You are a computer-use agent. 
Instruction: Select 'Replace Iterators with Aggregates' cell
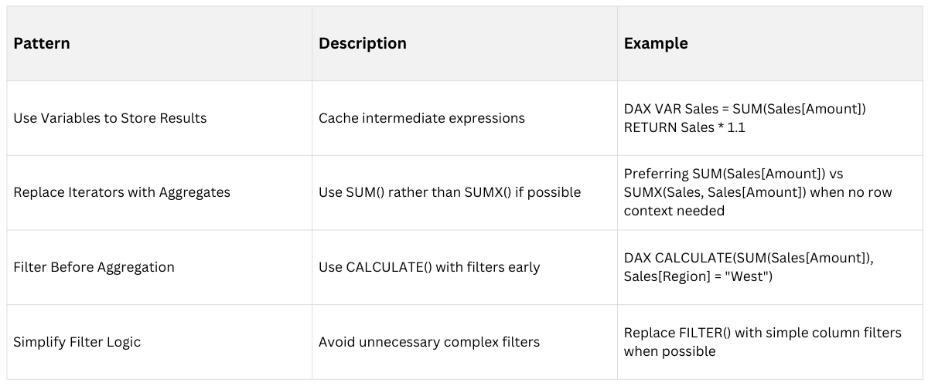(x=121, y=192)
